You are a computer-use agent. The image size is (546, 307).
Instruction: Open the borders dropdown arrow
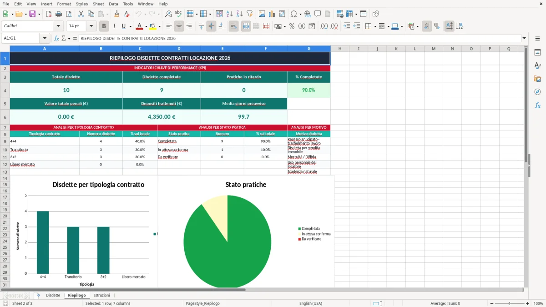point(375,26)
